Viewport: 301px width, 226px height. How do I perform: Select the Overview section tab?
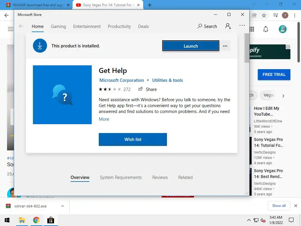point(80,177)
